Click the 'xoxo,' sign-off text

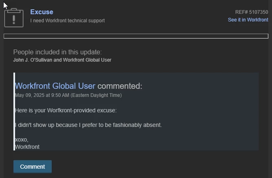pyautogui.click(x=22, y=139)
